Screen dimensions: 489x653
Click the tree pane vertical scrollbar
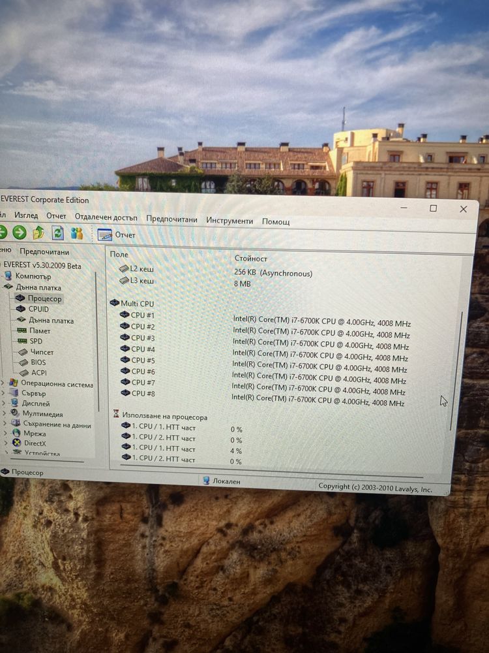pos(97,342)
